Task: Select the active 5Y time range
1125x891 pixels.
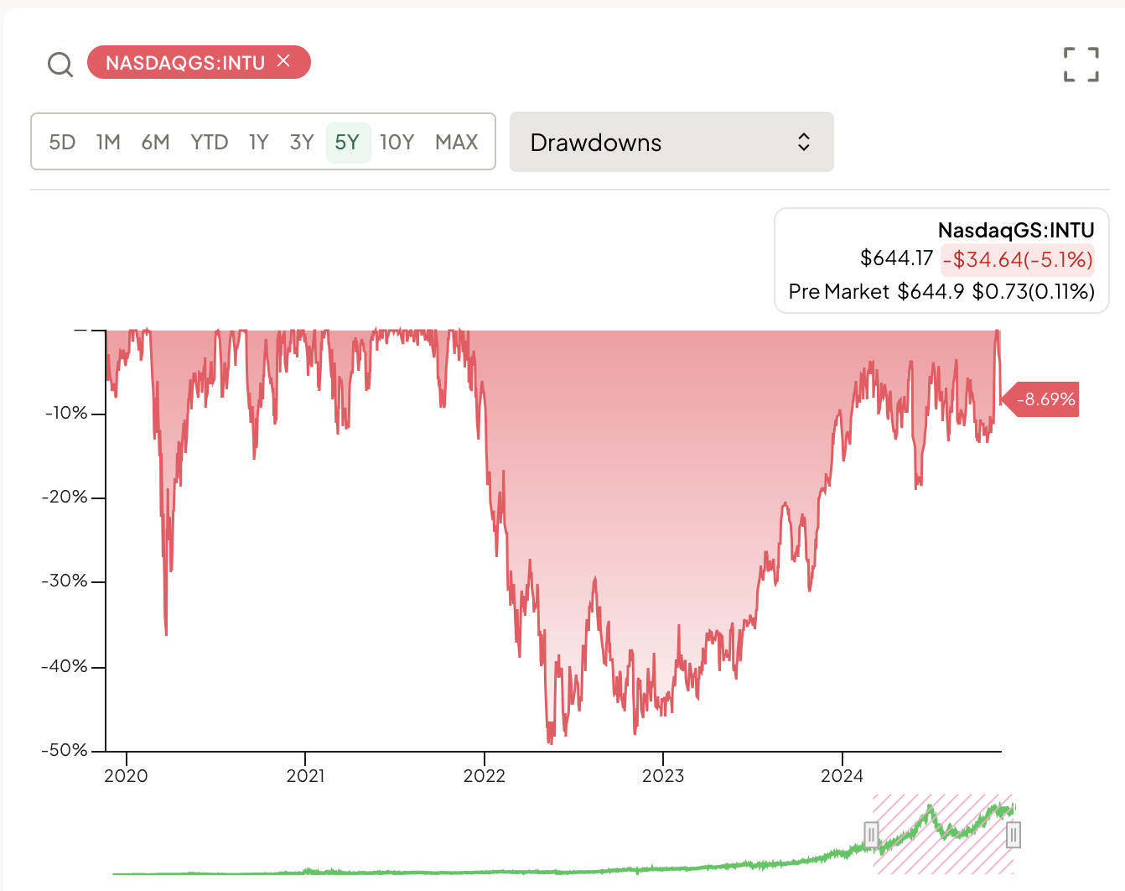Action: [348, 142]
